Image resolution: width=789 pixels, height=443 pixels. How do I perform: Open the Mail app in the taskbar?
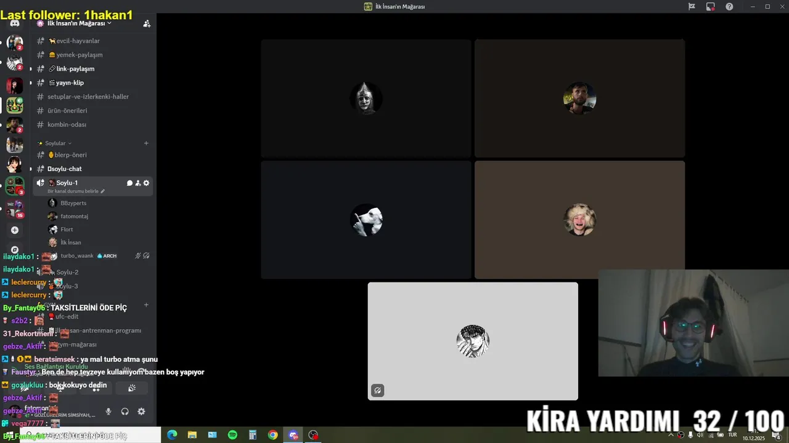(x=212, y=435)
